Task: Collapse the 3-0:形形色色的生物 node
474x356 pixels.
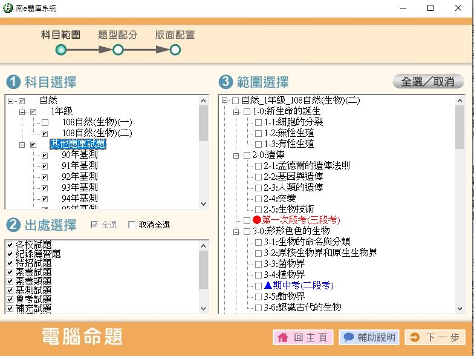Action: pos(236,231)
